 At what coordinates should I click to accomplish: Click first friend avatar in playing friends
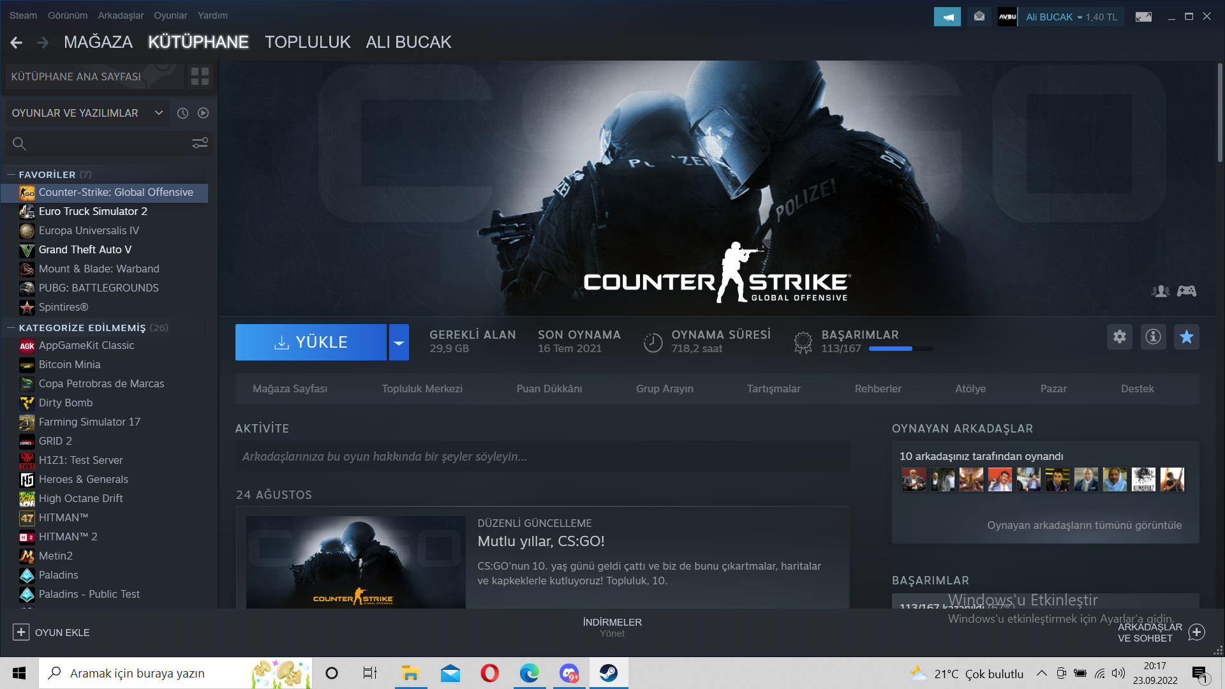[x=914, y=479]
